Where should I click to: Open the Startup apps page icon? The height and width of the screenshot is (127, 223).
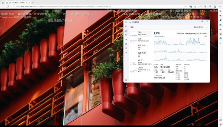(126, 39)
